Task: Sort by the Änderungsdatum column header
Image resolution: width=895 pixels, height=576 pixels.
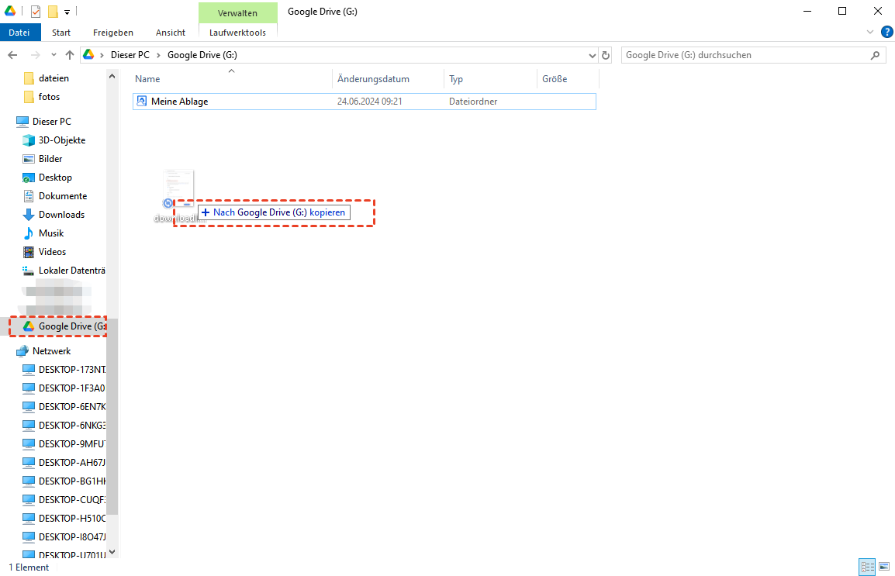Action: [388, 79]
